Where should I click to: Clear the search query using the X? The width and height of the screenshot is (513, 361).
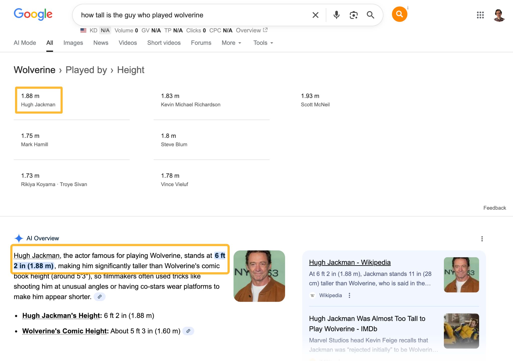click(315, 15)
